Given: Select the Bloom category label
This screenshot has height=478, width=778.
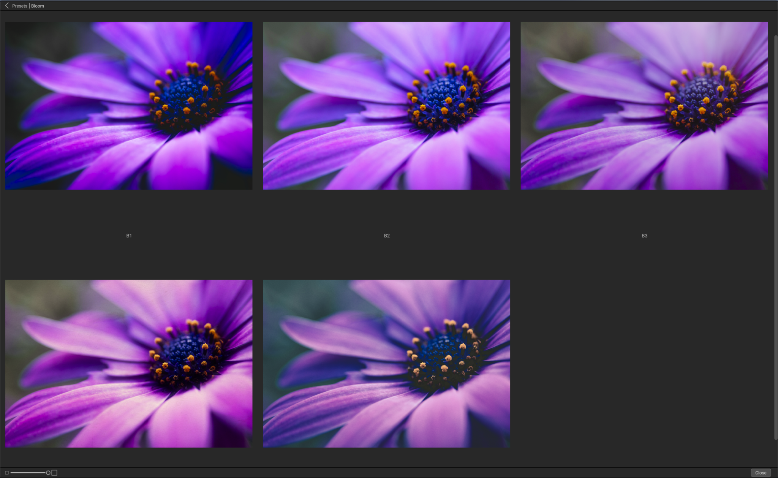Looking at the screenshot, I should coord(37,6).
